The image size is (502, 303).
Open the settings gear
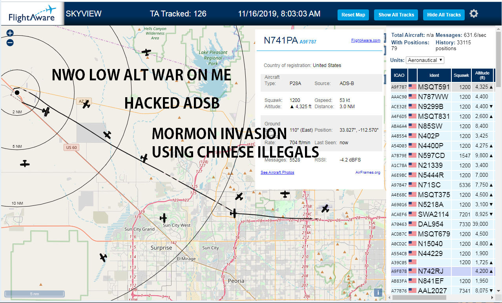click(x=474, y=14)
